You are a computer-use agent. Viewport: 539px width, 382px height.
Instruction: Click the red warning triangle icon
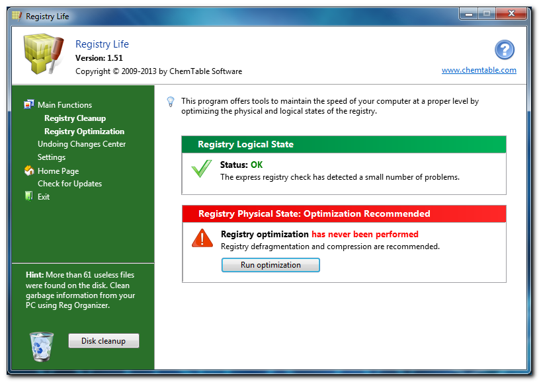click(202, 238)
